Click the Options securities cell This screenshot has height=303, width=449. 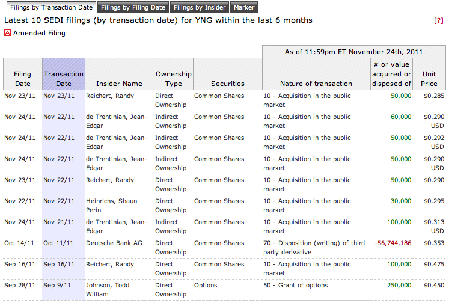point(207,286)
